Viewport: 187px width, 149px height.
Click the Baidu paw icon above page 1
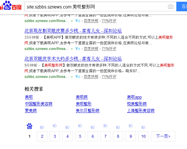pos(30,126)
